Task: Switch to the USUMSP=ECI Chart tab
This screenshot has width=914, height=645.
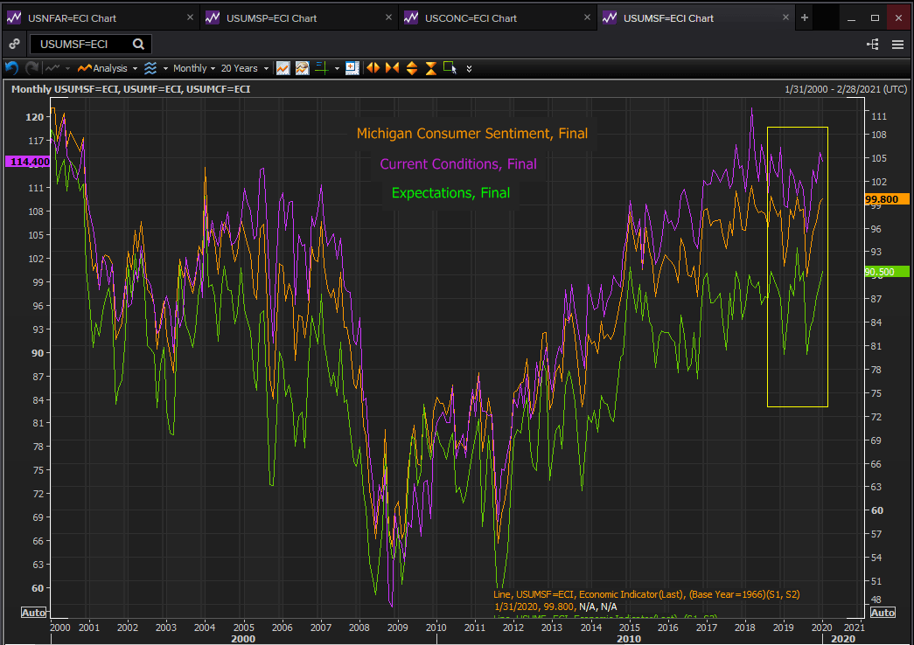Action: click(269, 18)
